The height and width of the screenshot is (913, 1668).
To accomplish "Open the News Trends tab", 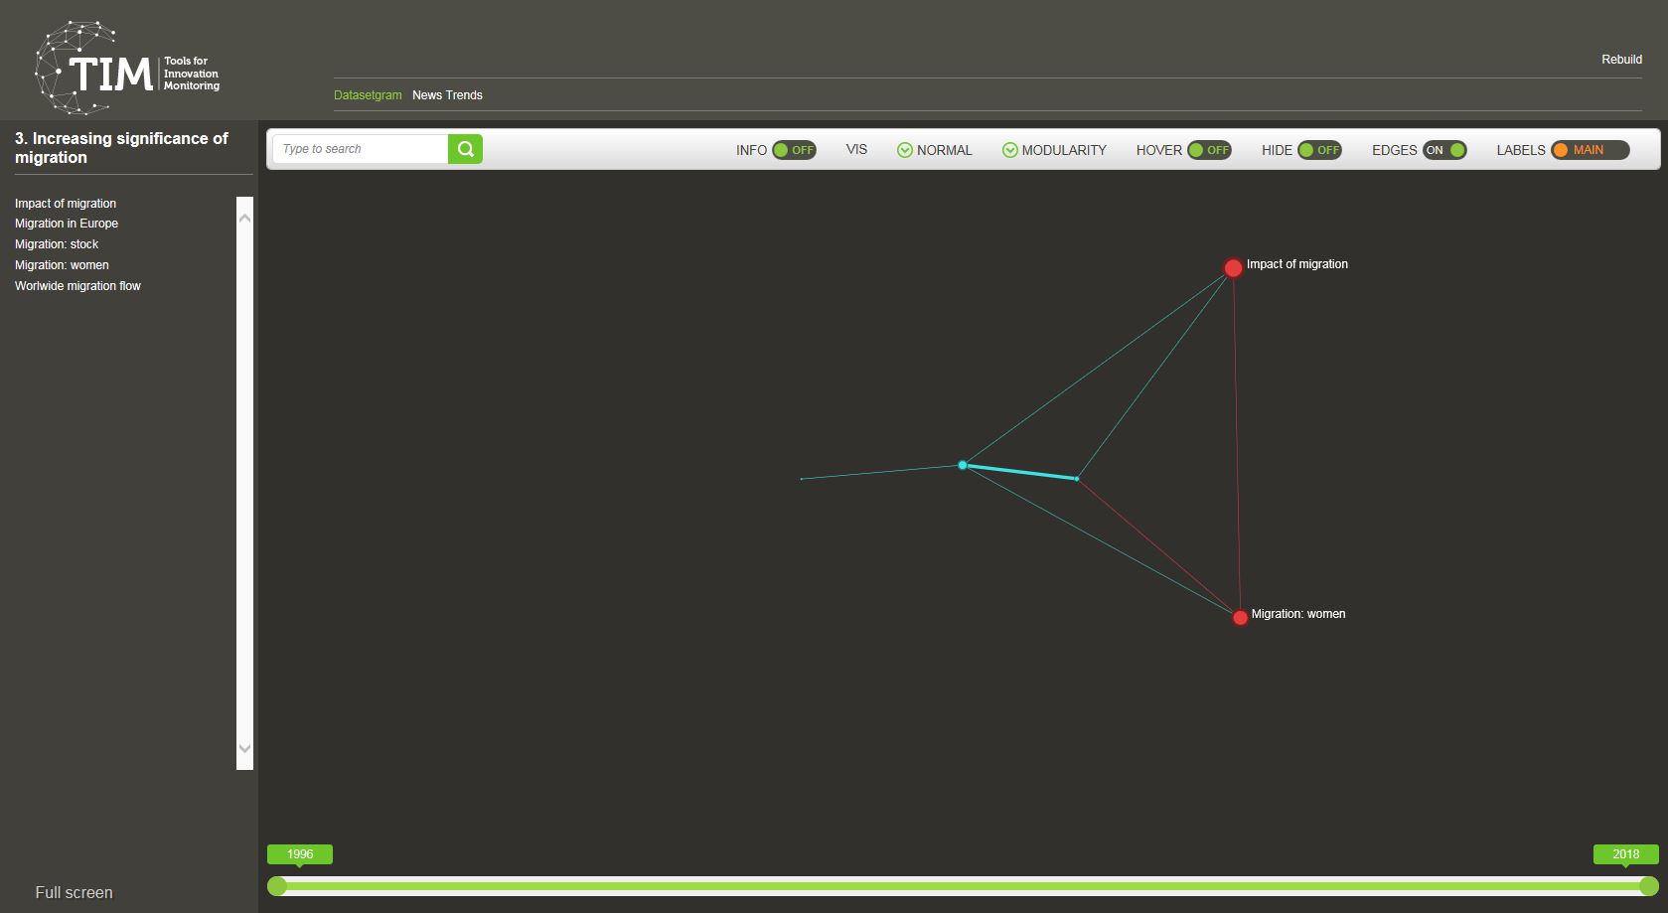I will [x=447, y=95].
